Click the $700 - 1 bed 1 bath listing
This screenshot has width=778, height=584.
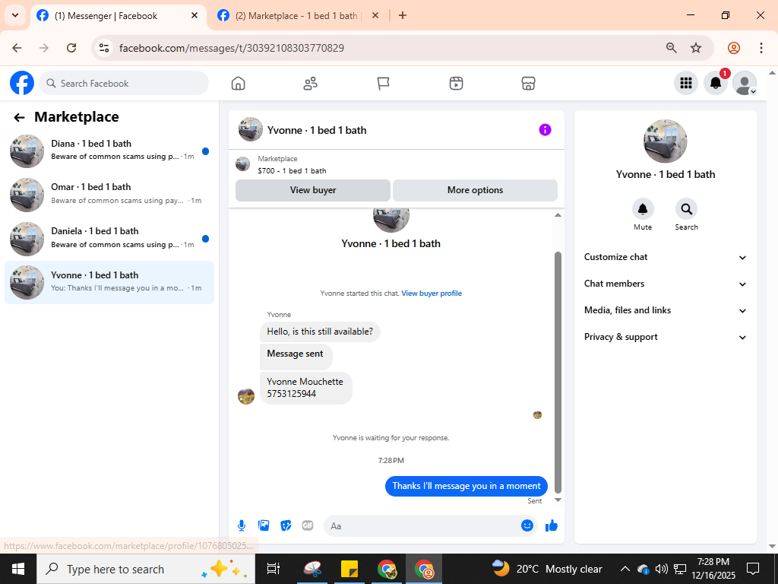(x=292, y=171)
